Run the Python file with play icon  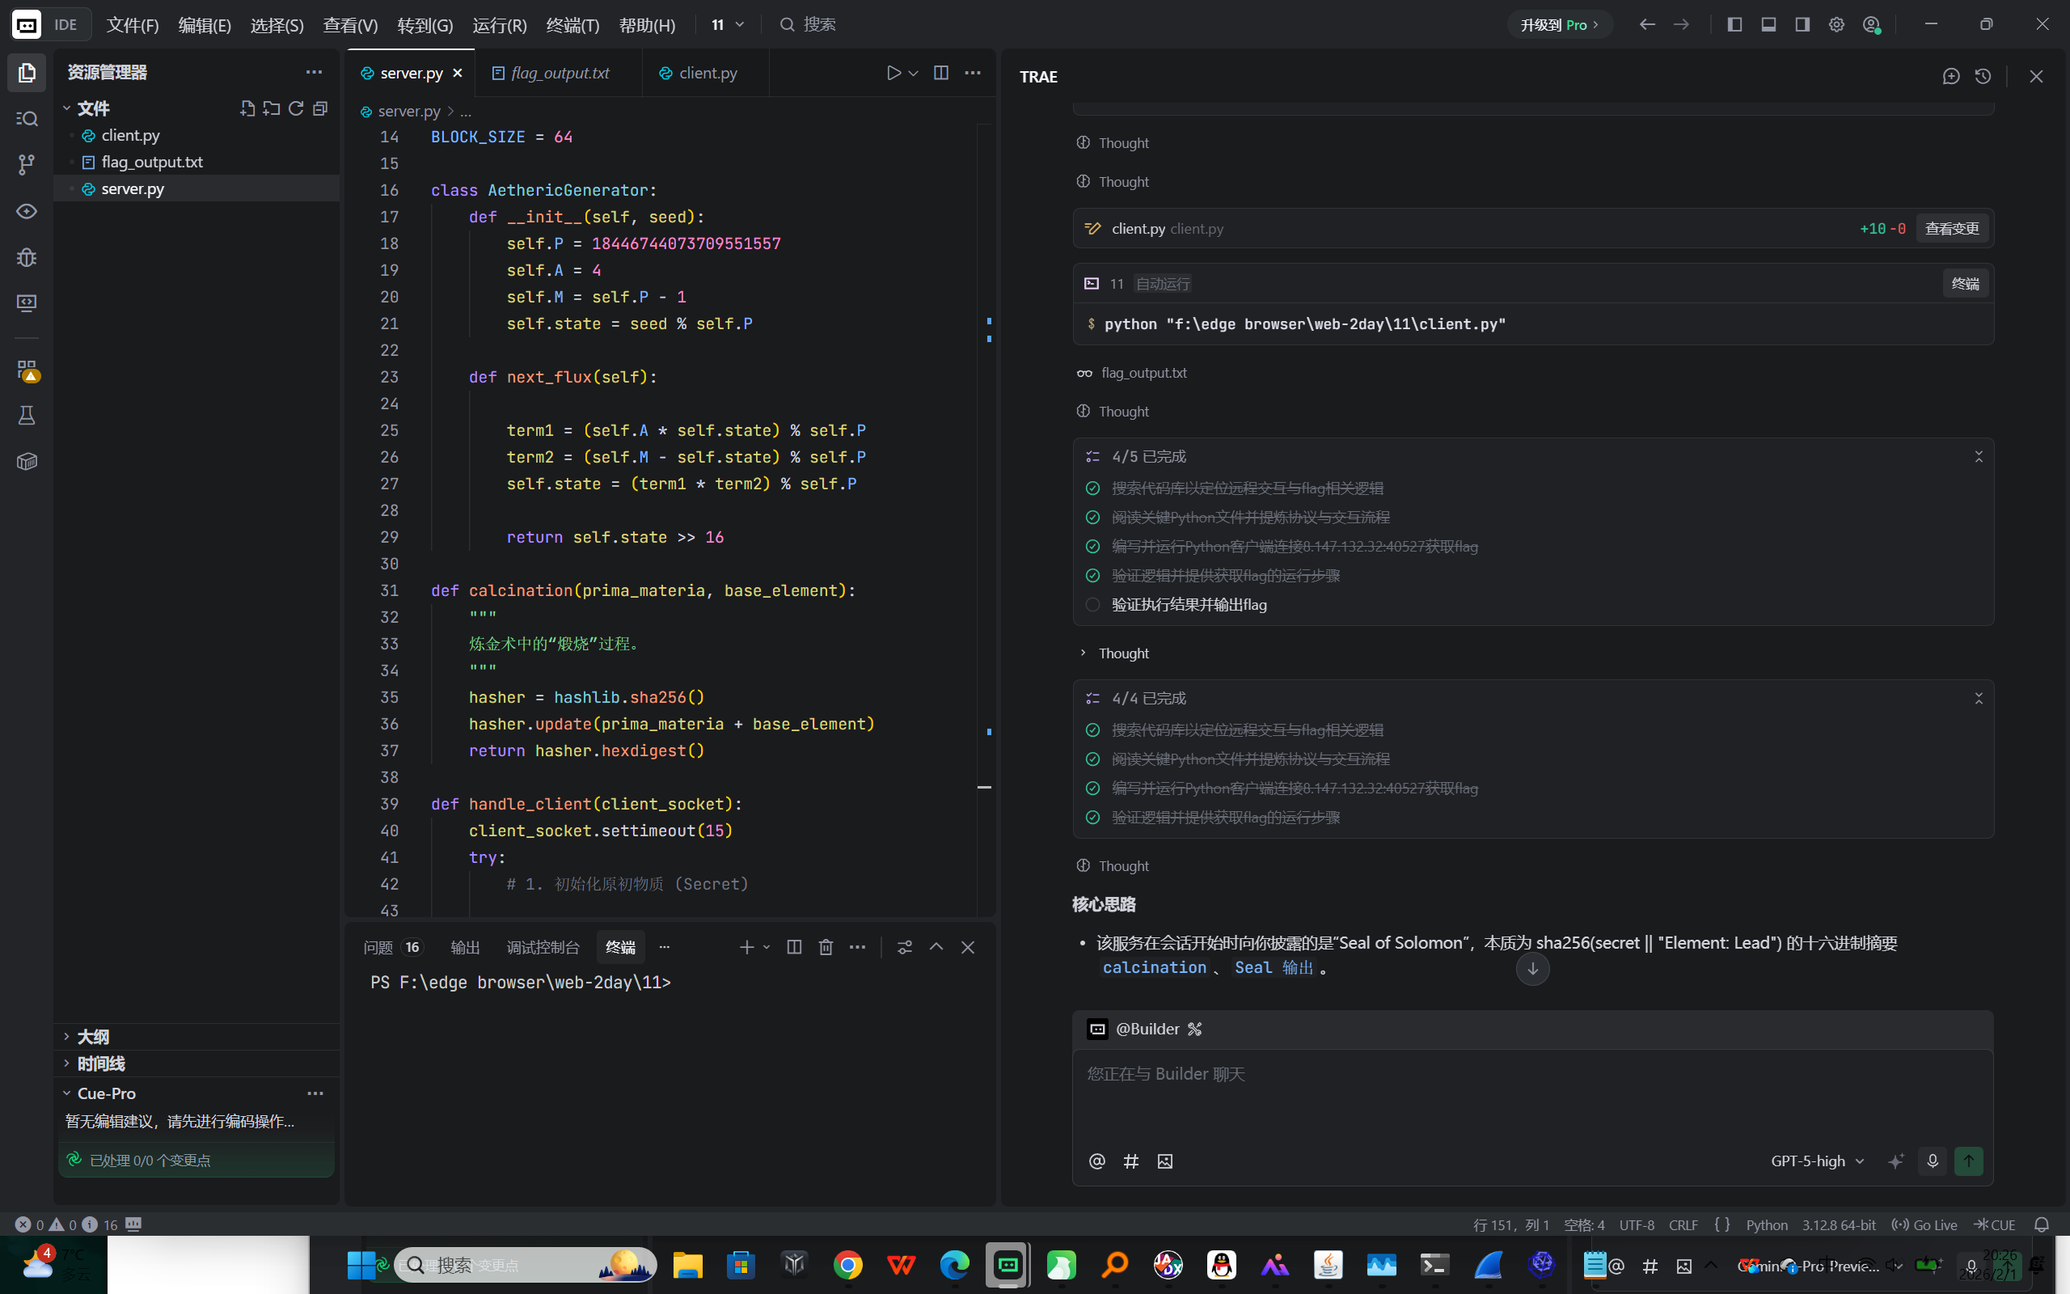tap(893, 73)
